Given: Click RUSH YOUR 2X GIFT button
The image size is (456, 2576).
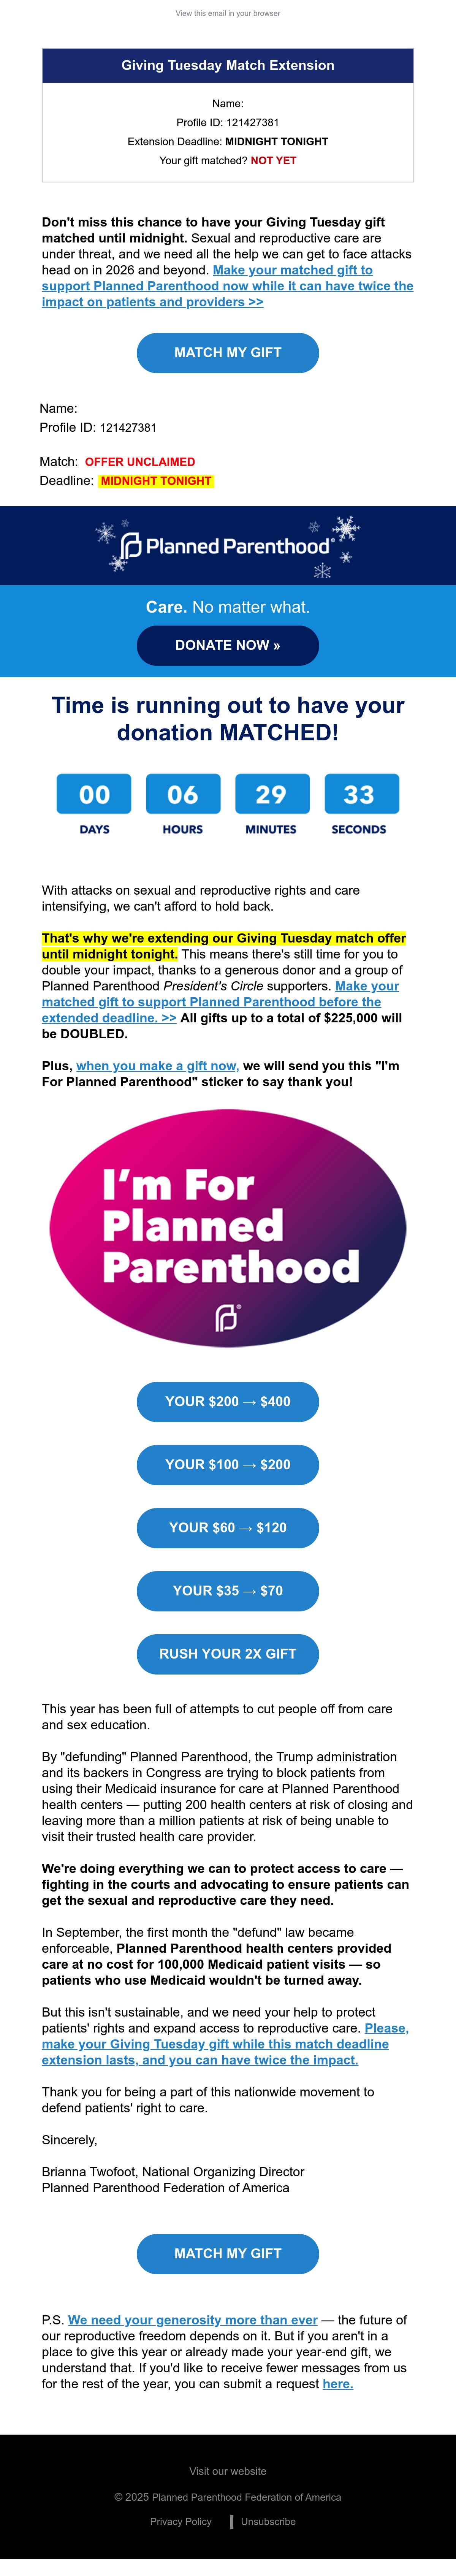Looking at the screenshot, I should pyautogui.click(x=228, y=1654).
